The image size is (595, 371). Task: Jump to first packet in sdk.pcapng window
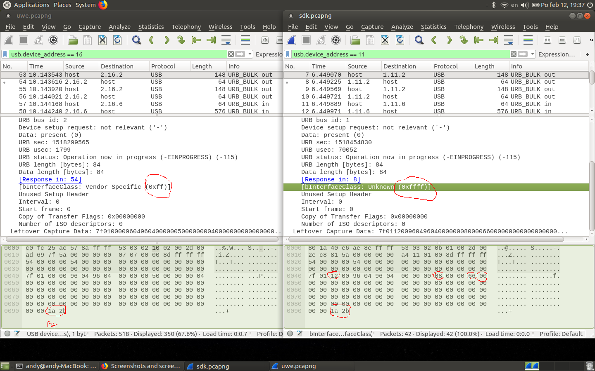coord(478,40)
